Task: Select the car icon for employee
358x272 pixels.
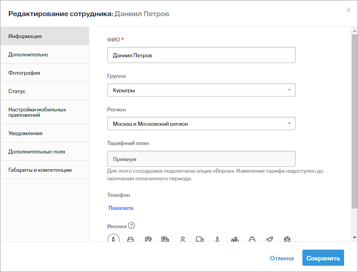Action: [131, 239]
